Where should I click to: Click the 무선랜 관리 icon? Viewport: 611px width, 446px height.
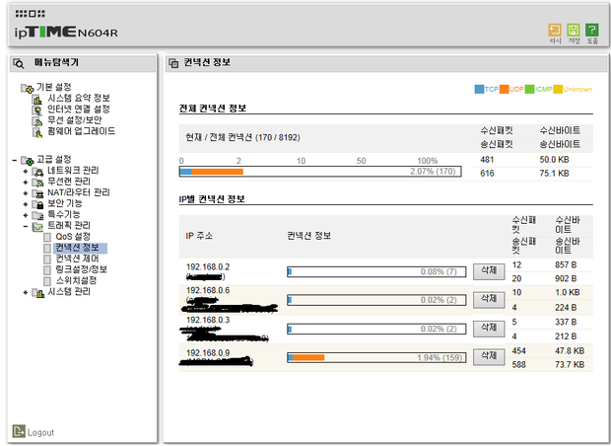tap(37, 183)
